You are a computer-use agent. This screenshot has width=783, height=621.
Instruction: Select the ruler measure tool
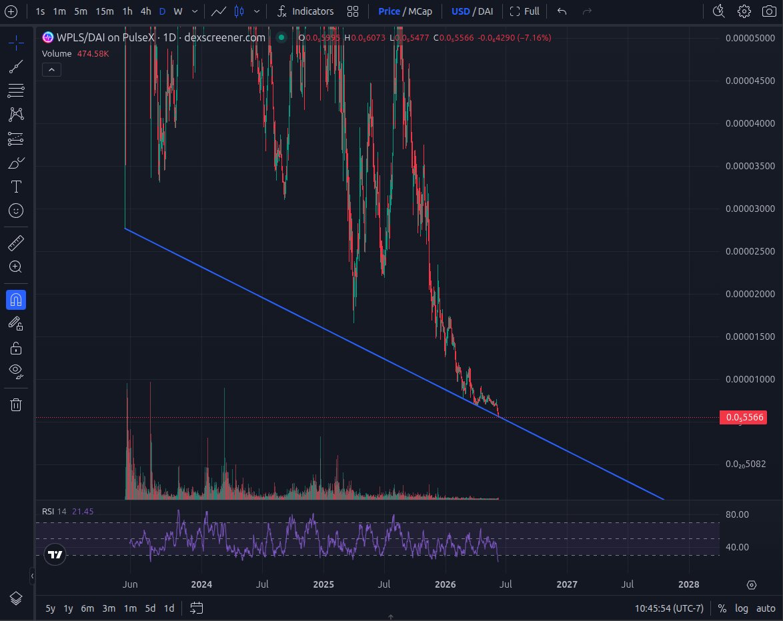click(x=16, y=243)
